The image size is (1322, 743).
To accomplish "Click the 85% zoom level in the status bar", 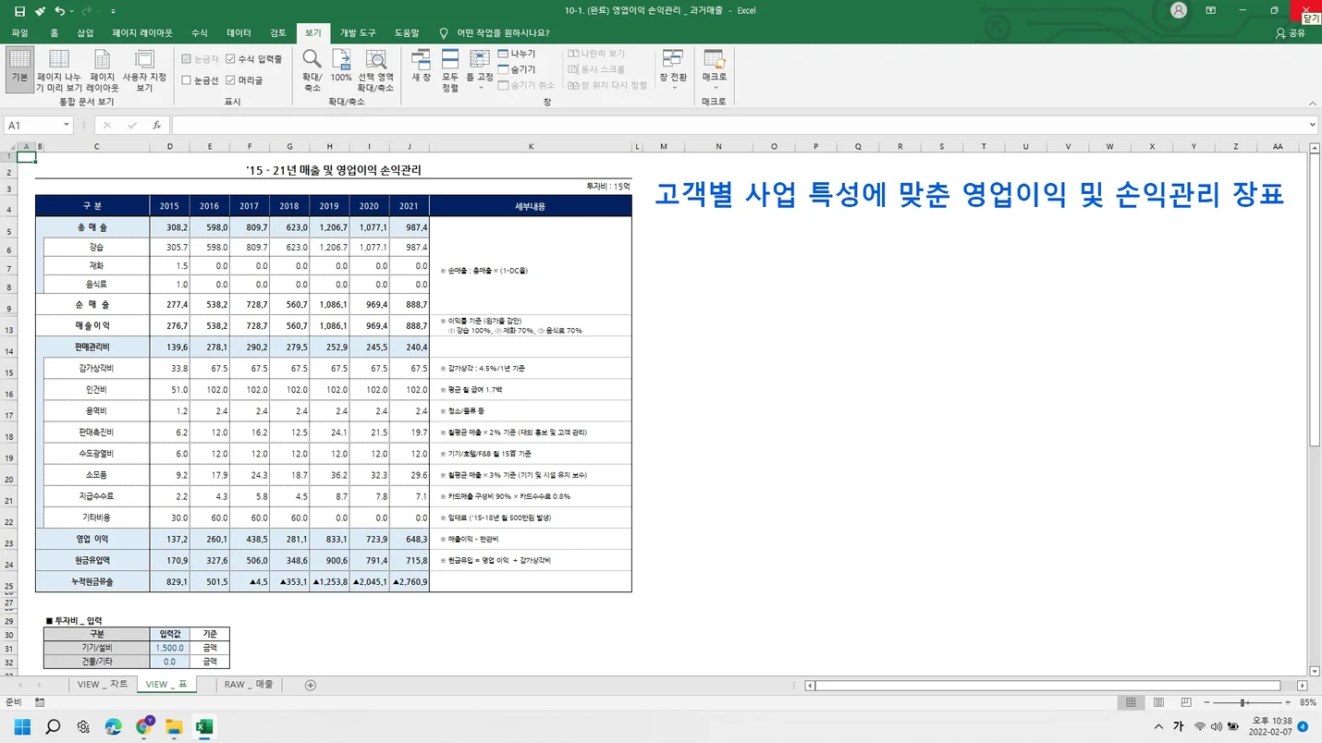I will [1307, 702].
